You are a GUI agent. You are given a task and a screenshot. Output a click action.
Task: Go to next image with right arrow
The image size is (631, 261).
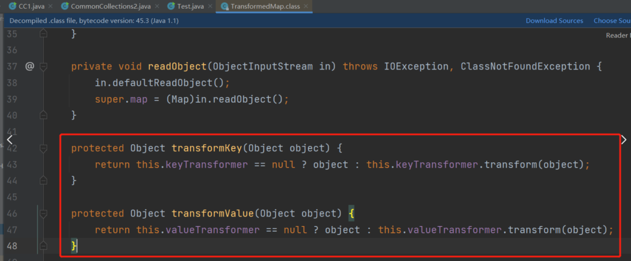[624, 140]
